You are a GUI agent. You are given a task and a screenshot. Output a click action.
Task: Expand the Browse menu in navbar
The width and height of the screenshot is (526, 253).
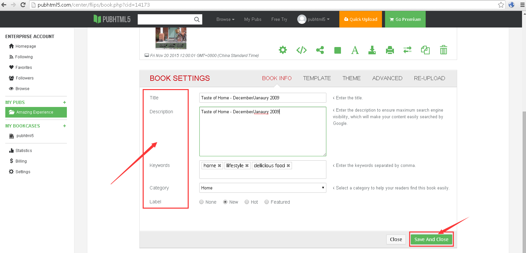[225, 20]
